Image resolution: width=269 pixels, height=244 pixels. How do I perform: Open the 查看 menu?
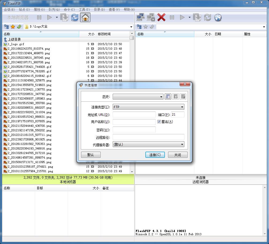114,10
